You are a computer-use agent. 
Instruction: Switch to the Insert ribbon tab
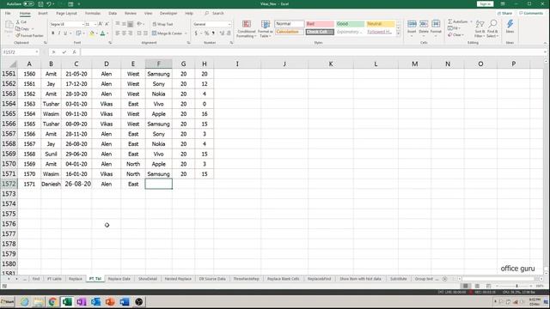click(43, 14)
